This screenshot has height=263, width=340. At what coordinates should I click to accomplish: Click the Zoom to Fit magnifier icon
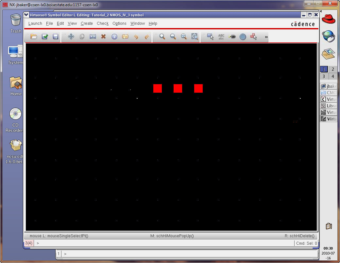(184, 36)
